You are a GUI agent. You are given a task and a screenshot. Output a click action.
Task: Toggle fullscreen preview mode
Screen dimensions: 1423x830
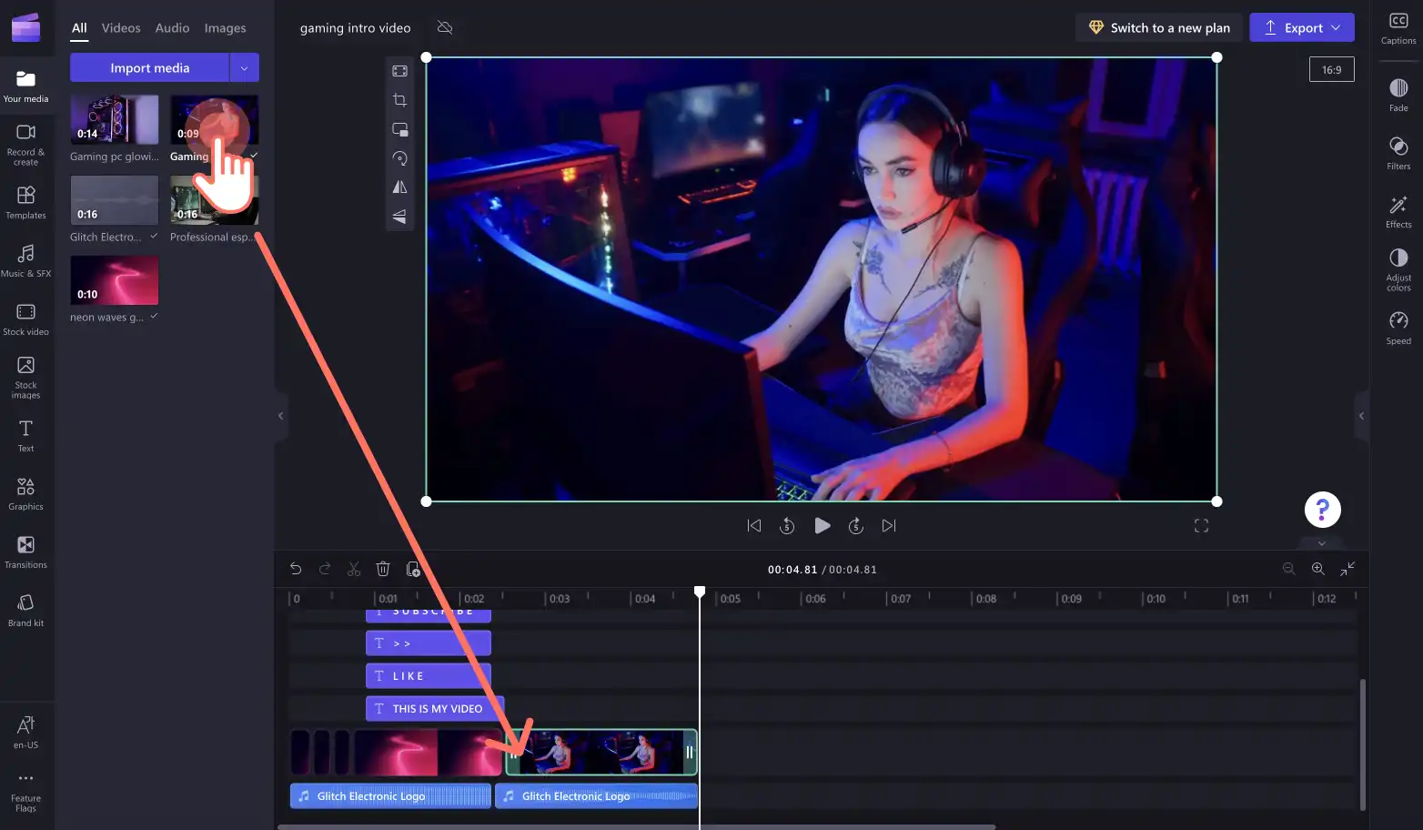[1201, 526]
